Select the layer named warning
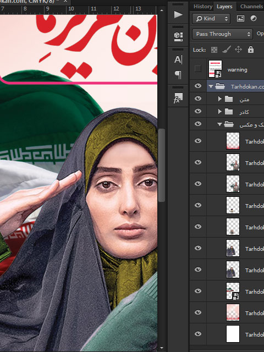The image size is (264, 352). click(x=237, y=70)
